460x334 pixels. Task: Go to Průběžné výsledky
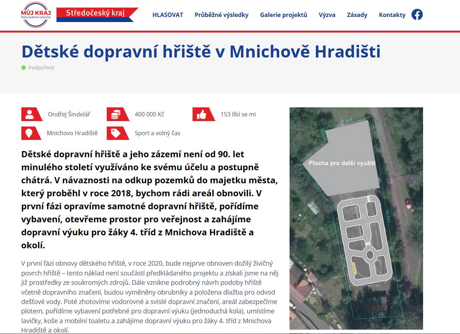pyautogui.click(x=221, y=15)
